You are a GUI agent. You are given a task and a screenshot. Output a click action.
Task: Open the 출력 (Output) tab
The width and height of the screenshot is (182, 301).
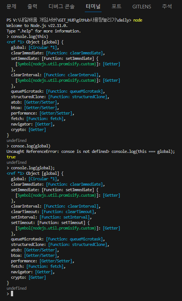tap(32, 7)
